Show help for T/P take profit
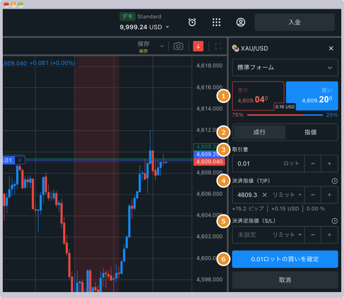 click(334, 181)
